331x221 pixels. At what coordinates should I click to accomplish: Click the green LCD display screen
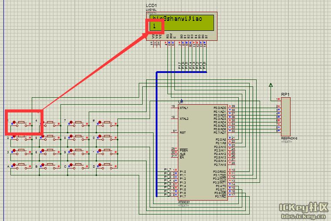click(x=182, y=23)
